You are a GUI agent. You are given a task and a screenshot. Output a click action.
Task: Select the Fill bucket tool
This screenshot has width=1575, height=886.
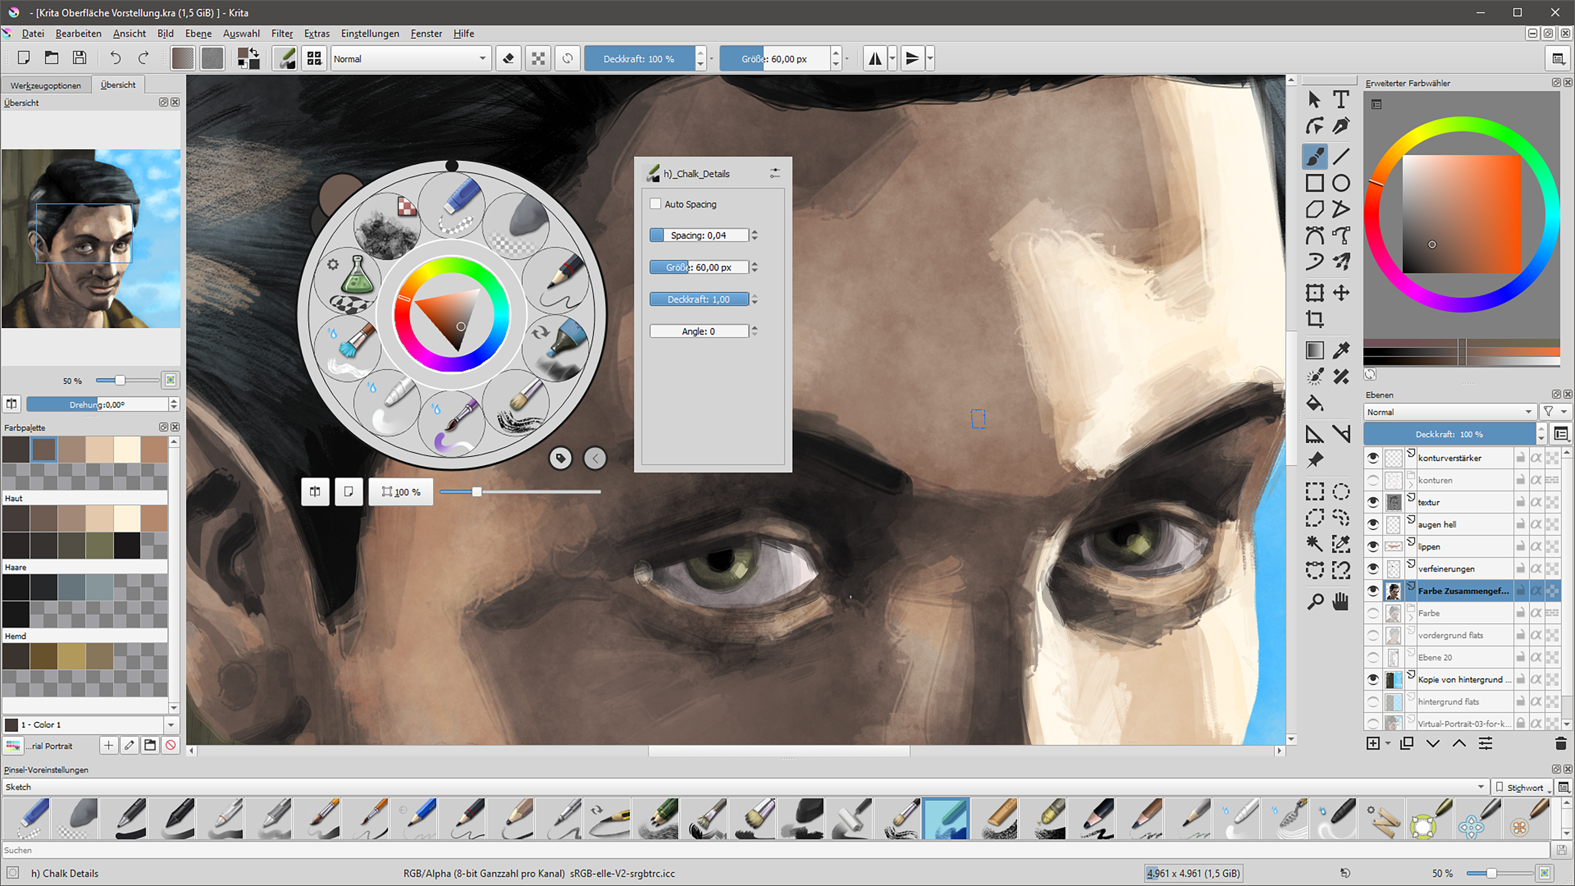(1315, 404)
